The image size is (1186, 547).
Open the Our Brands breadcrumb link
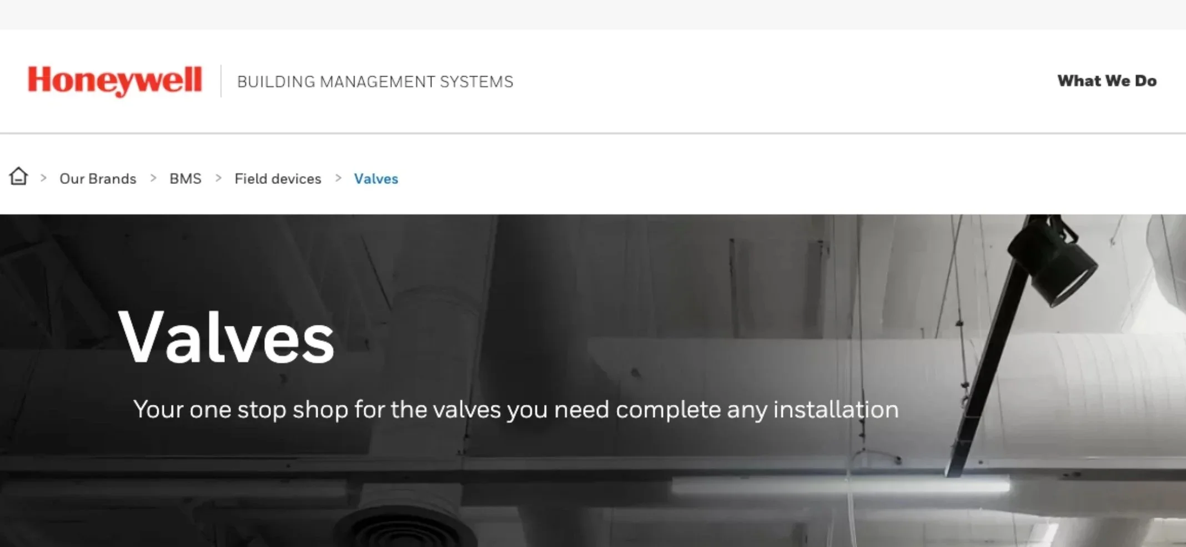tap(98, 179)
